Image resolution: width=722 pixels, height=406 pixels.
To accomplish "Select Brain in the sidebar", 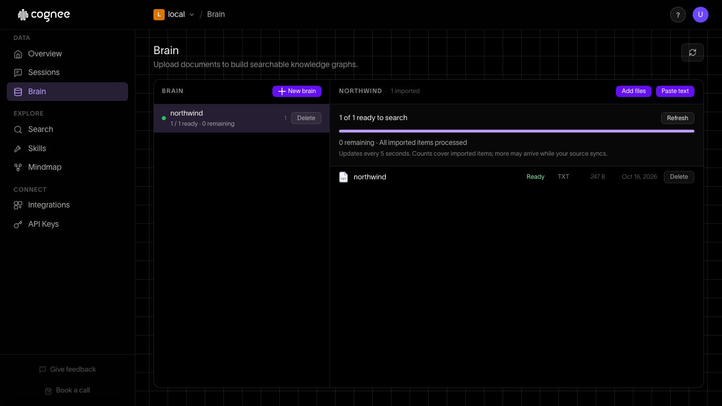I will (67, 91).
